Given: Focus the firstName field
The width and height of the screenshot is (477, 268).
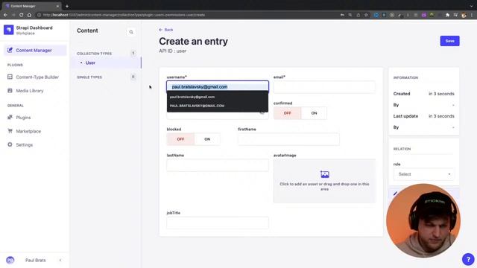Looking at the screenshot, I should (288, 139).
